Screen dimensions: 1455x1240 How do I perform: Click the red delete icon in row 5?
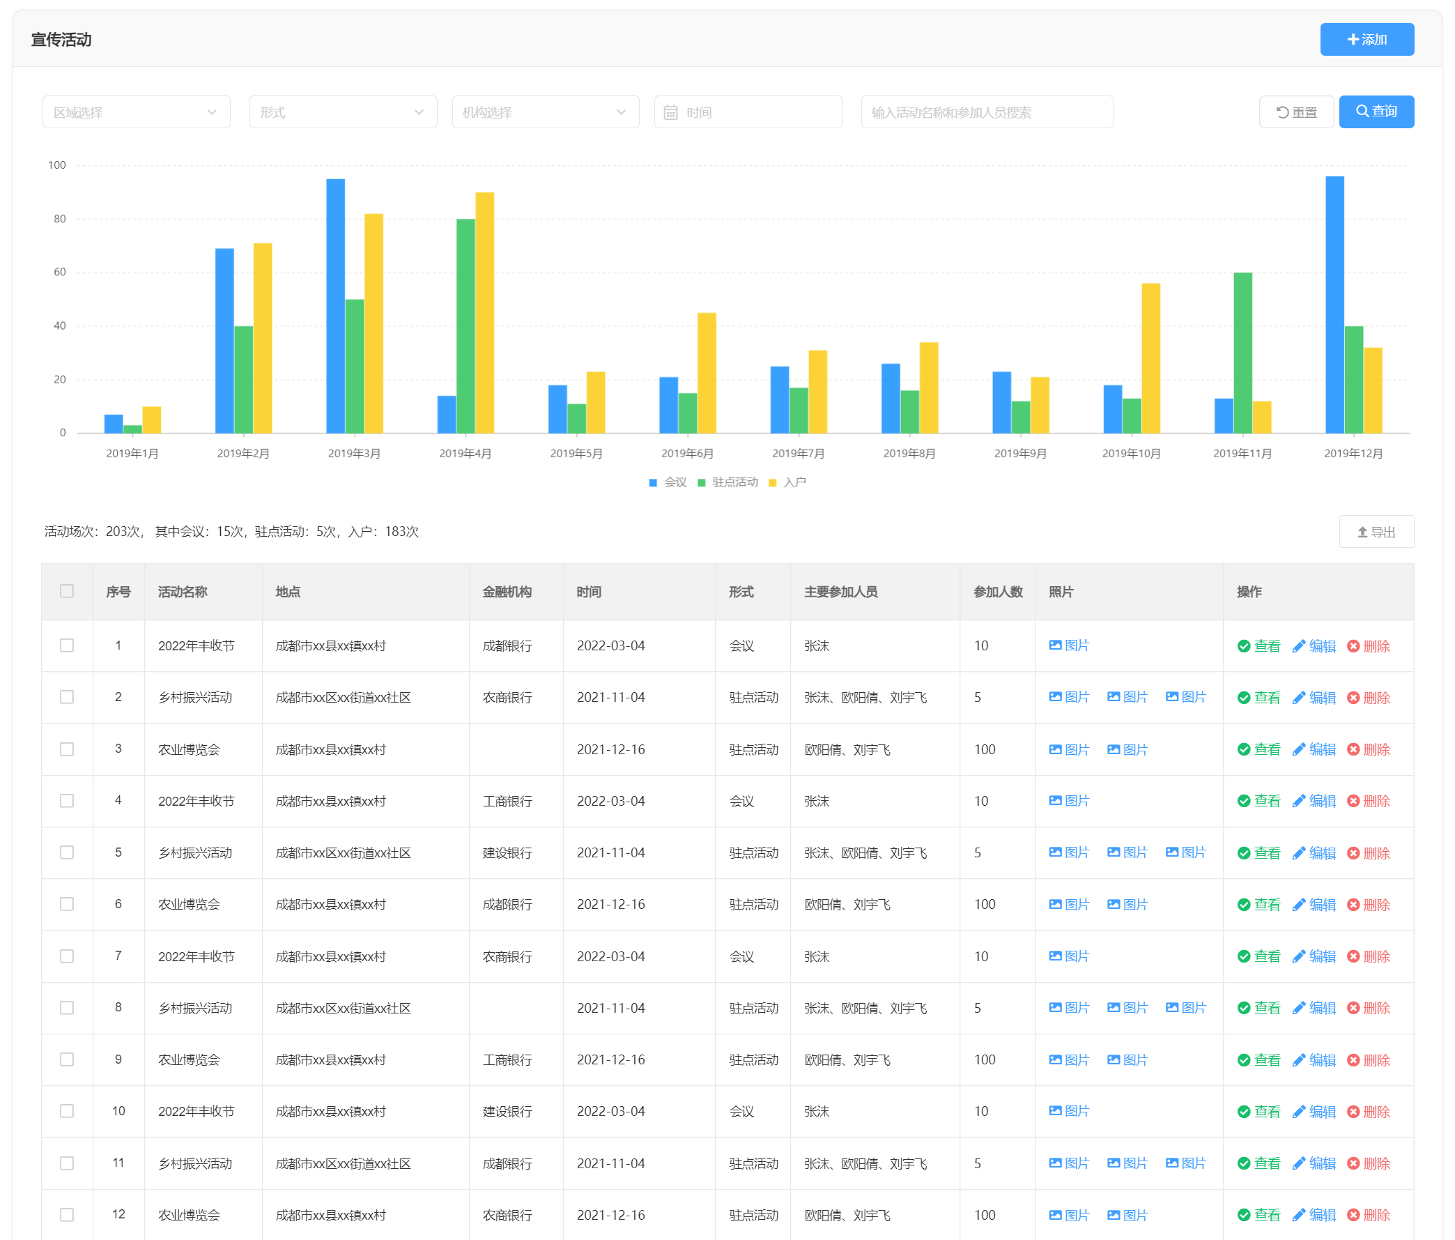[1353, 853]
